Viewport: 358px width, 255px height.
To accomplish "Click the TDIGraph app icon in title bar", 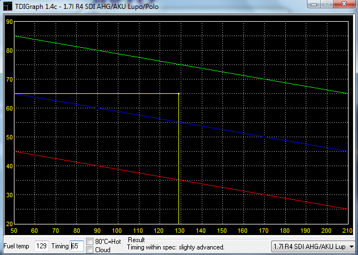I will [x=8, y=6].
